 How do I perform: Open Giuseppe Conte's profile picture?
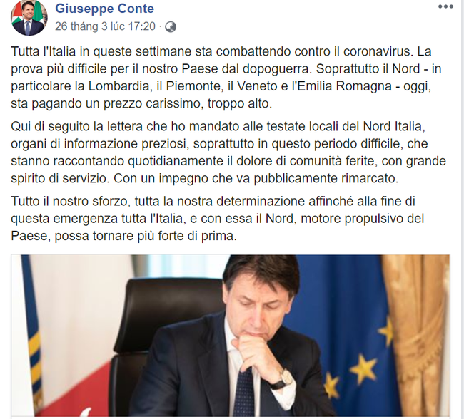point(29,18)
